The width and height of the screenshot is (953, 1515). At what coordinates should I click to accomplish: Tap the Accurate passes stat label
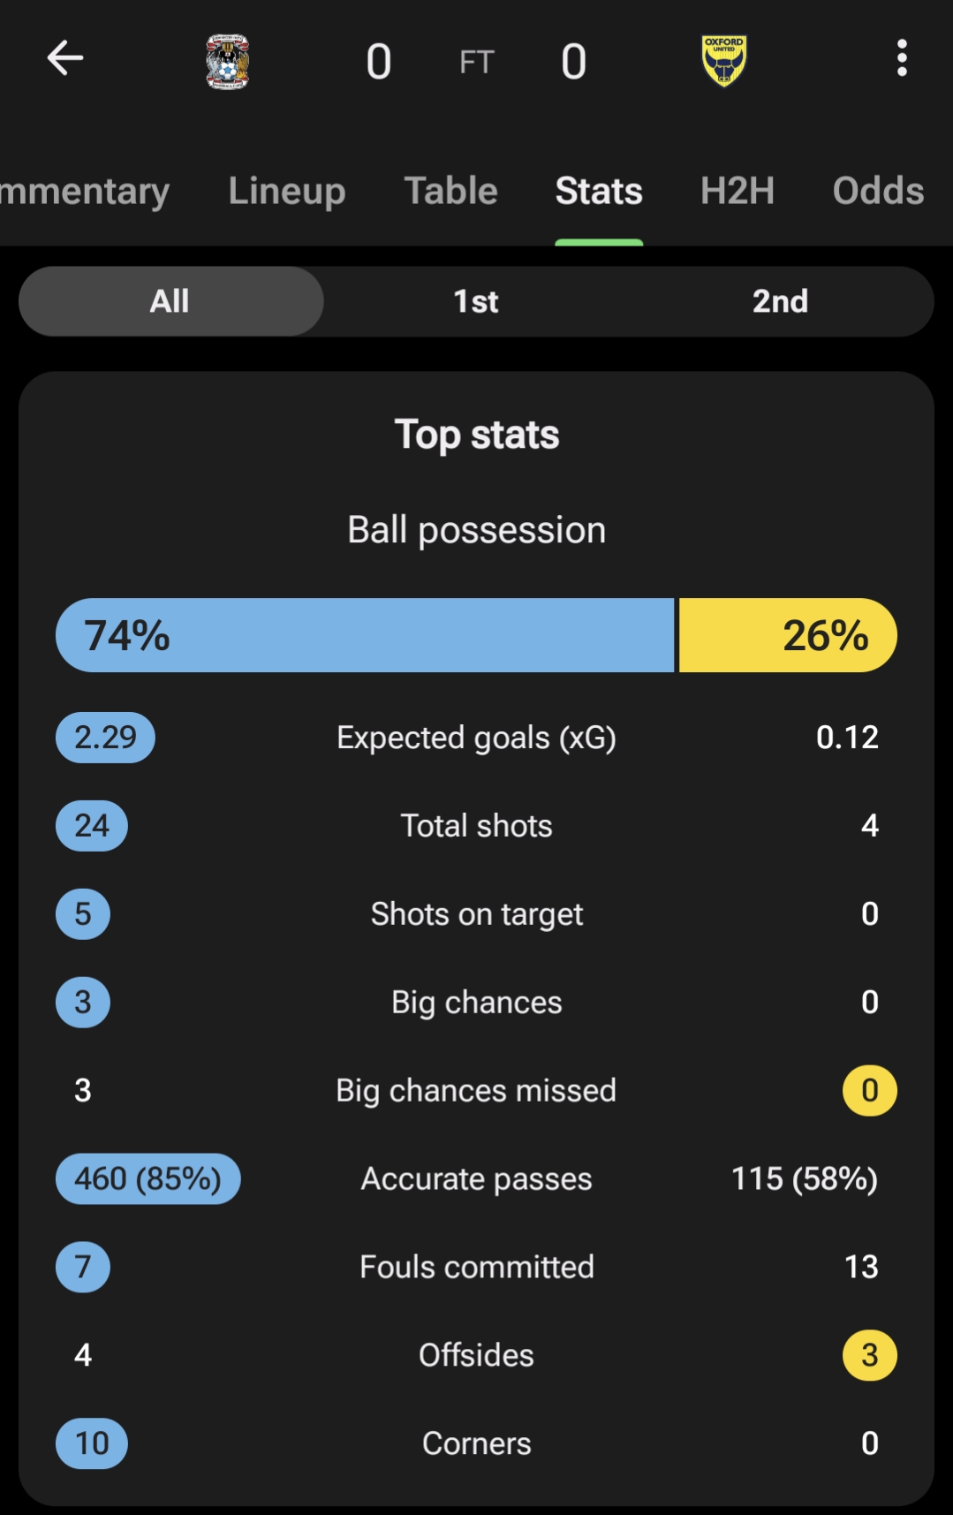click(476, 1178)
